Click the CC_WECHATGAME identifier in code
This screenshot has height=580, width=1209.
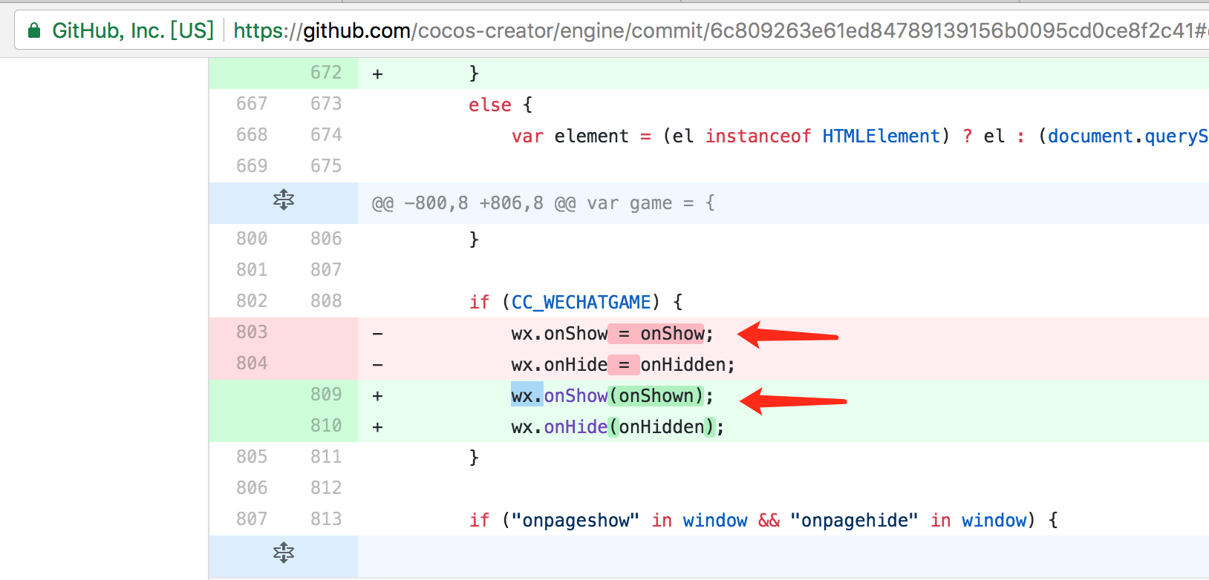581,302
